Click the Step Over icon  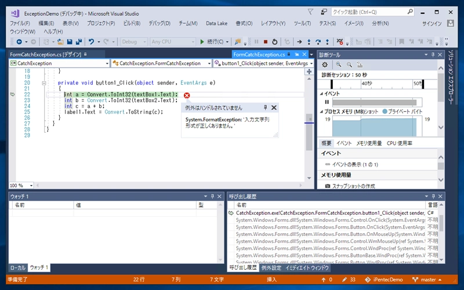click(318, 42)
